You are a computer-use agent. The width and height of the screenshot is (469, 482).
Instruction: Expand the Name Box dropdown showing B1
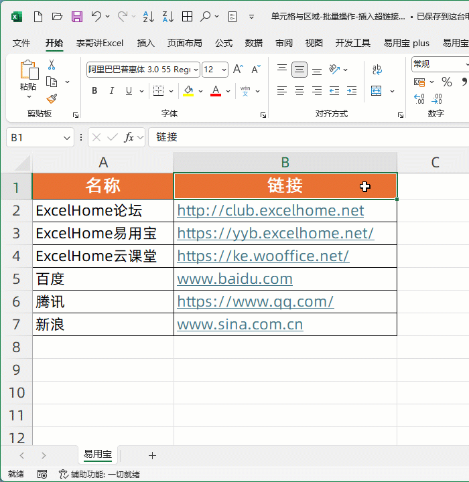coord(67,138)
